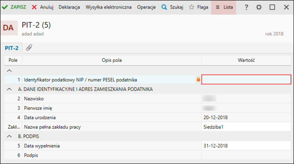294x164 pixels.
Task: Open the Operacje menu
Action: pos(146,7)
